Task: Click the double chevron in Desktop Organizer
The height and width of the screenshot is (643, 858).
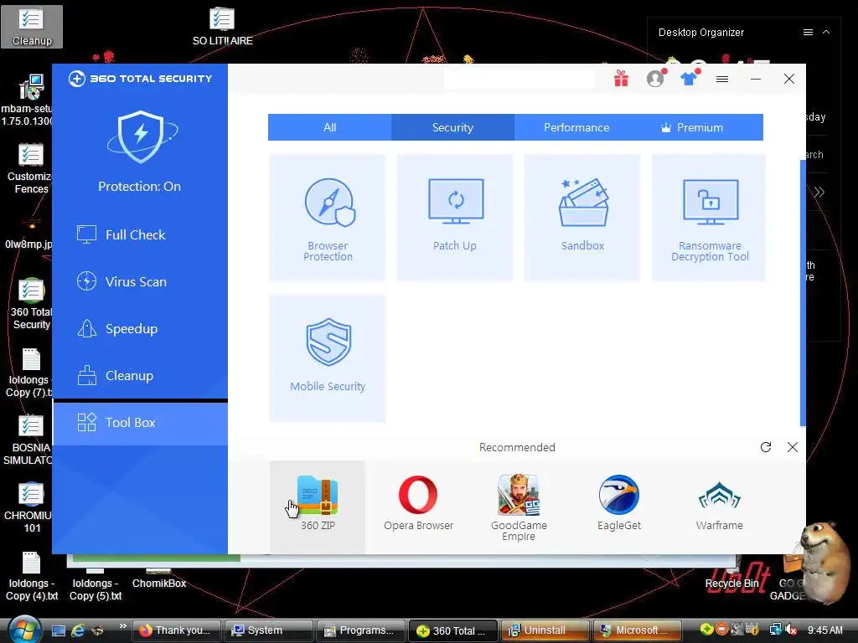Action: point(819,192)
